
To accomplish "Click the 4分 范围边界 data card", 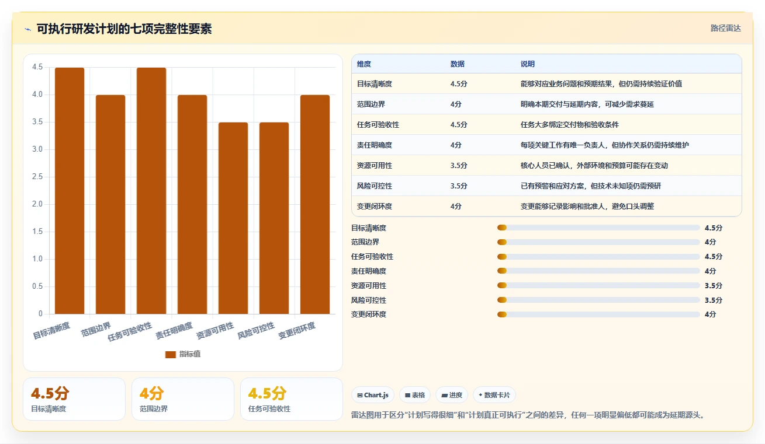I will coord(183,399).
